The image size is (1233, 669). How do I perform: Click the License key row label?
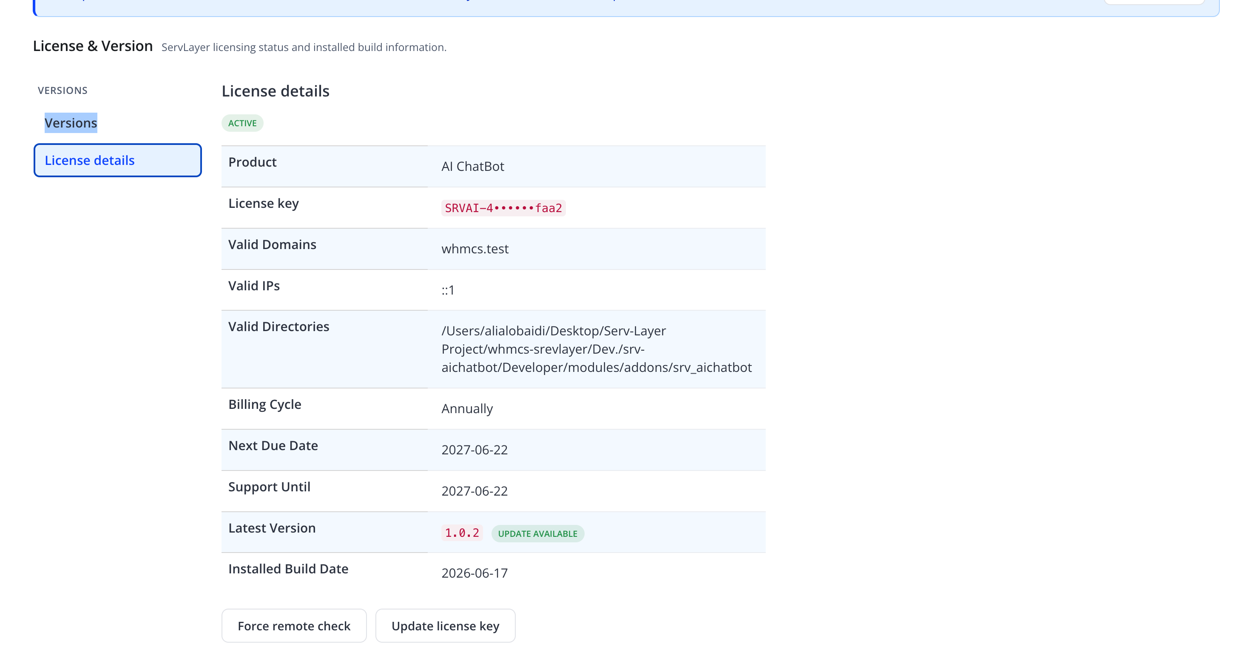(x=263, y=204)
